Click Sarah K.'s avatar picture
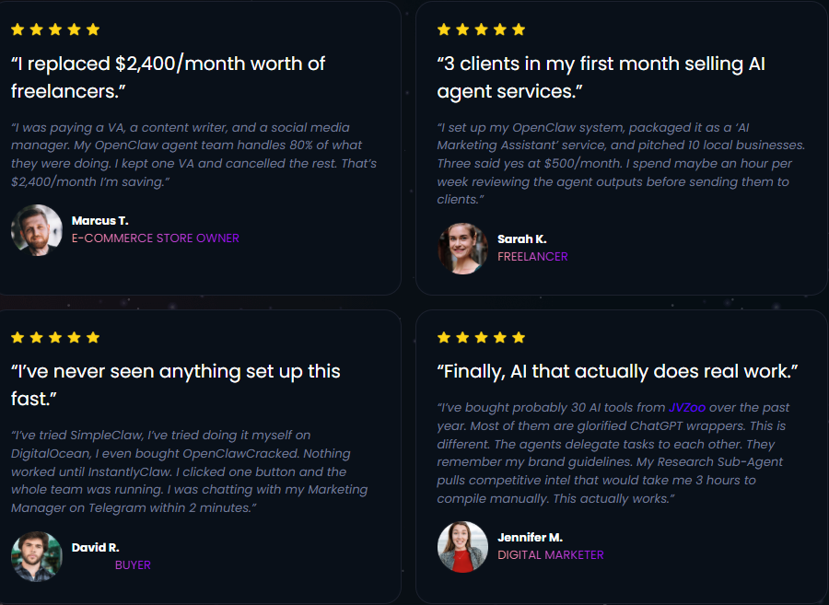The image size is (829, 605). click(x=462, y=248)
